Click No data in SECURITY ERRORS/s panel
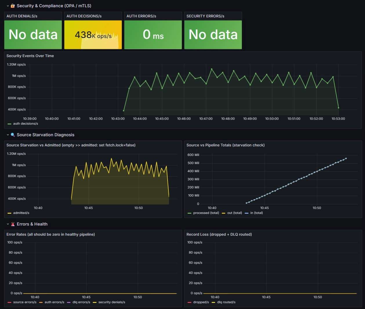This screenshot has height=309, width=365. pos(213,35)
